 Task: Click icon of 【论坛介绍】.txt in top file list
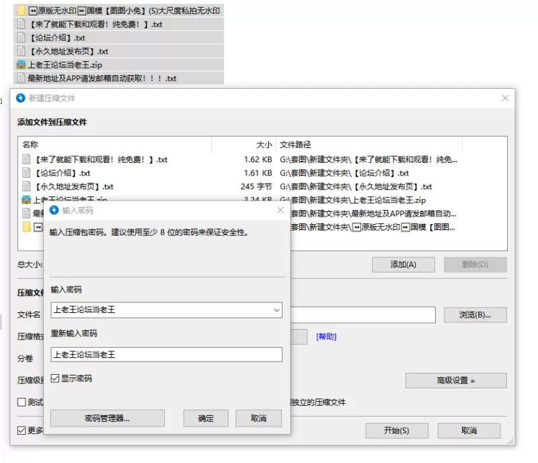pos(22,38)
